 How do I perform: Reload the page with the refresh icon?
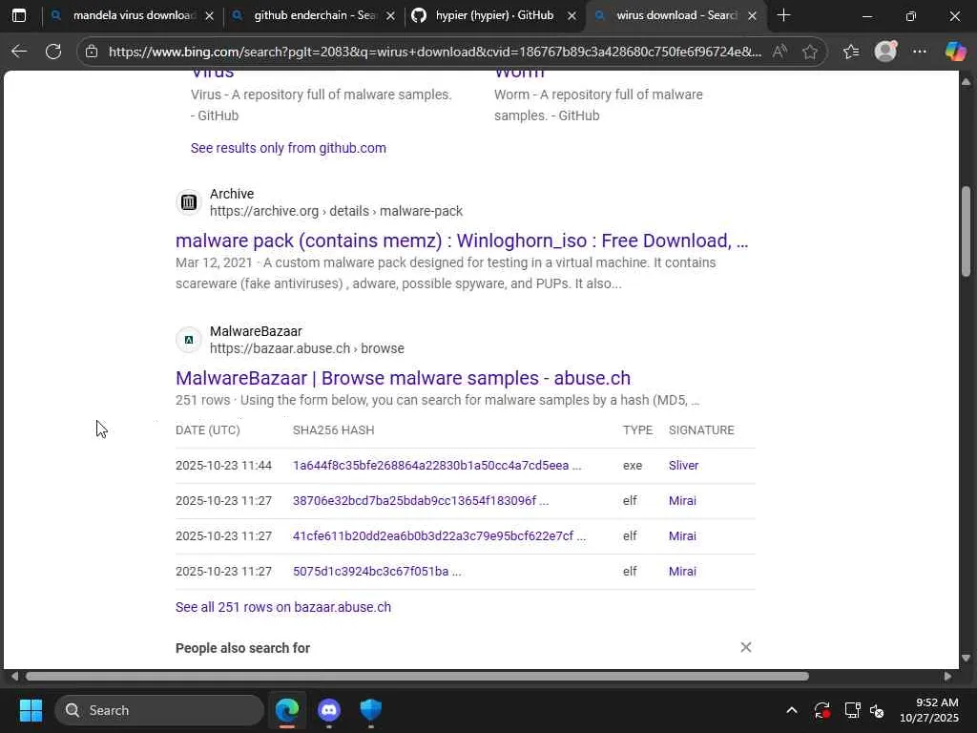[53, 52]
